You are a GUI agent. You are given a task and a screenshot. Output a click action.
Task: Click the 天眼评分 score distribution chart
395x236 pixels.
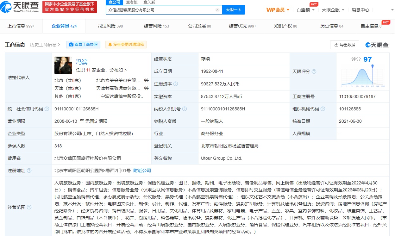click(363, 76)
